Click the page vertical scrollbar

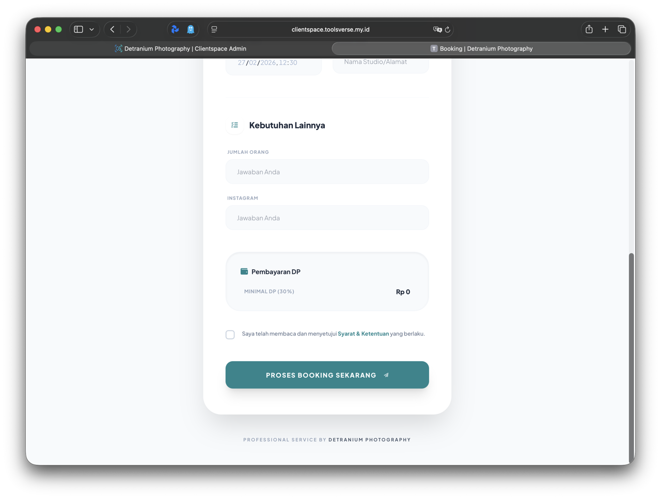pyautogui.click(x=631, y=356)
